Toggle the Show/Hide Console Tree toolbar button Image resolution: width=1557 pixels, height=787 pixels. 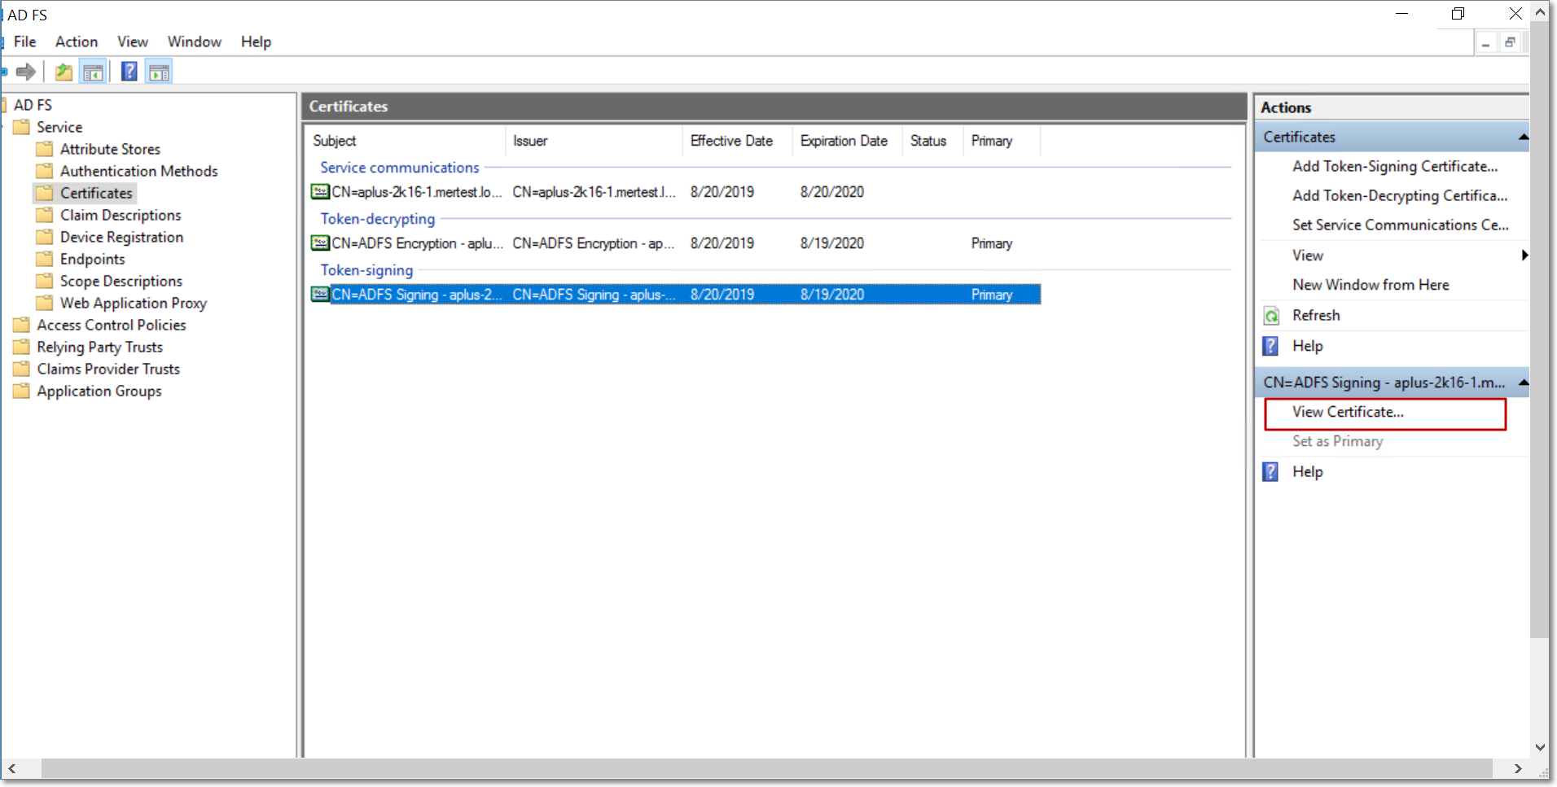point(94,72)
